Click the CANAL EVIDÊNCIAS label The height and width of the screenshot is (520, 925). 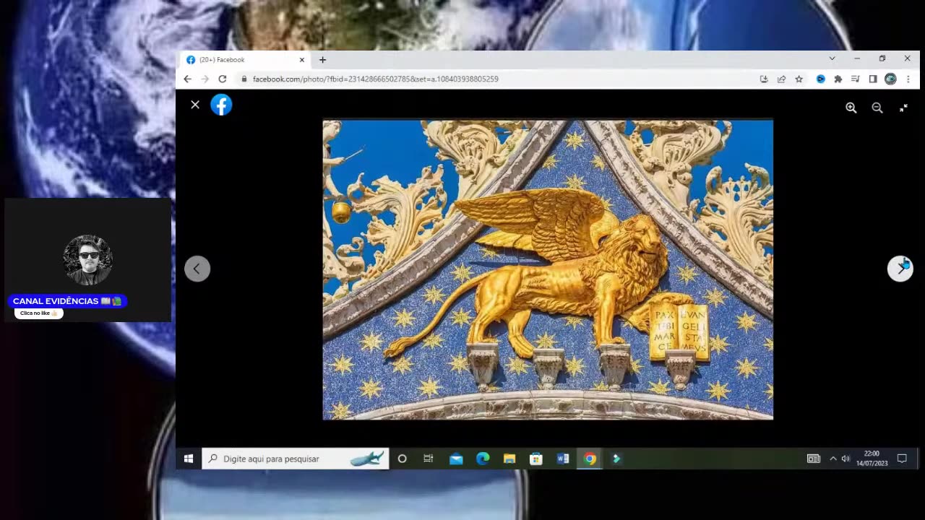click(x=67, y=301)
